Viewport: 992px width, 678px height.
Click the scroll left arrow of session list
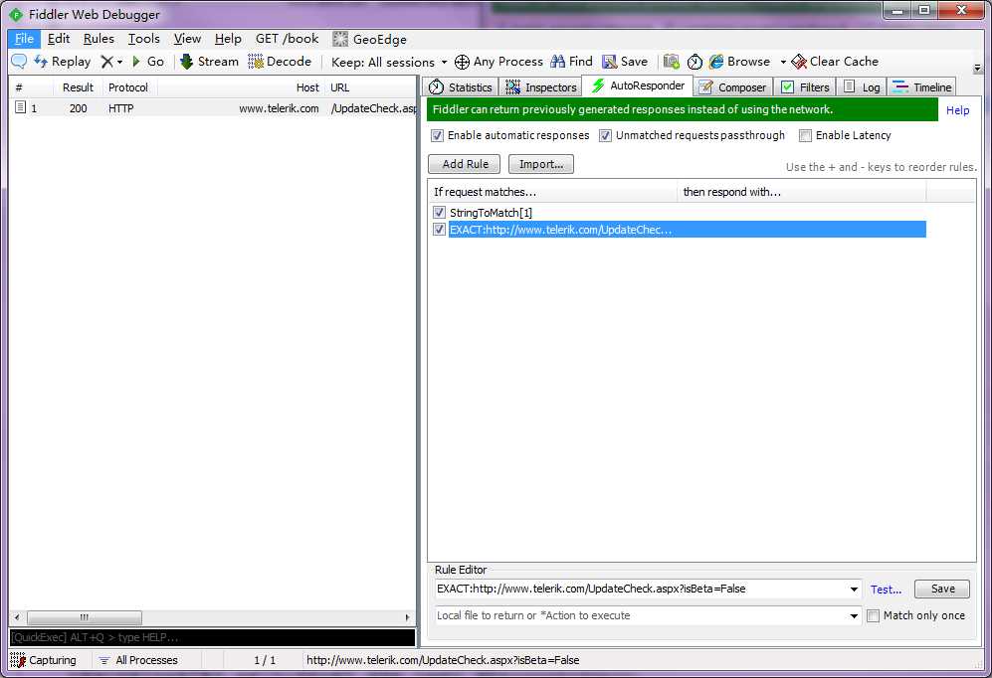[17, 617]
